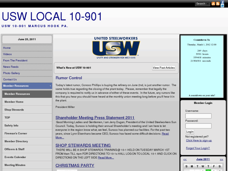The image size is (228, 171).
Task: Open Shop Stewards in member submenu
Action: [27, 110]
